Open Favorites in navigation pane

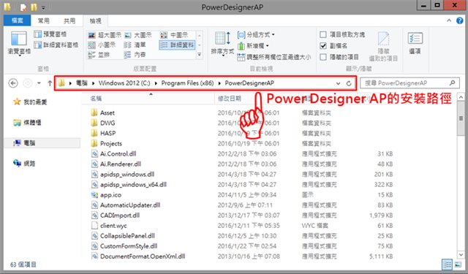30,102
